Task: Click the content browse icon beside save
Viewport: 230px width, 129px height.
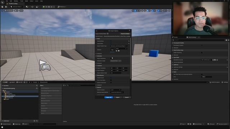Action: pos(6,7)
